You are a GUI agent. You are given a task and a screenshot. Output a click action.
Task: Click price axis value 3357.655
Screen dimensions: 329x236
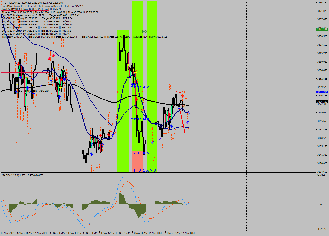(x=322, y=19)
